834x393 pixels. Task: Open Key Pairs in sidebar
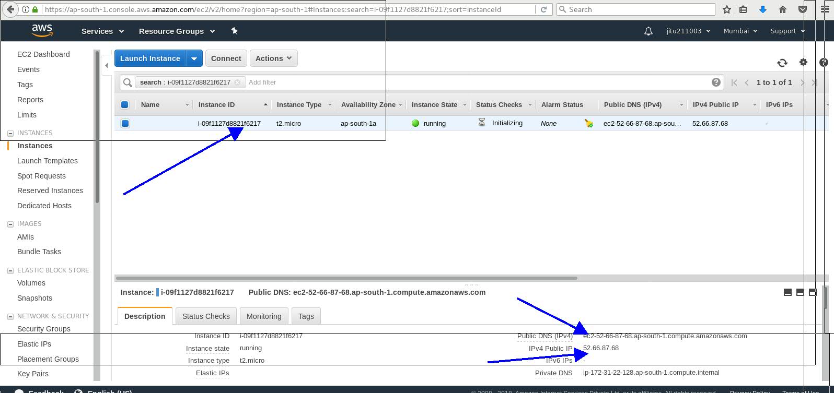point(33,374)
